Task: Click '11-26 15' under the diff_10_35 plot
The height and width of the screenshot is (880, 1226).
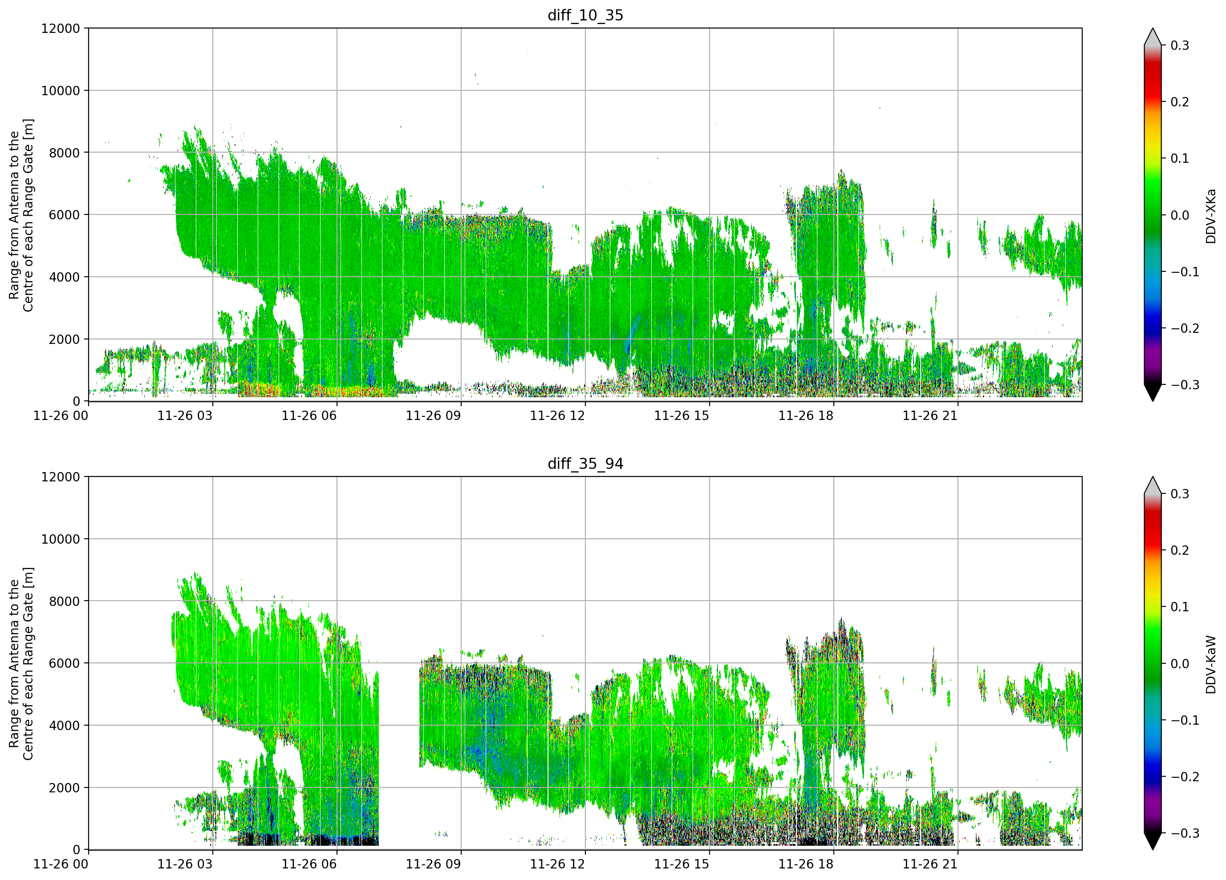Action: tap(682, 416)
